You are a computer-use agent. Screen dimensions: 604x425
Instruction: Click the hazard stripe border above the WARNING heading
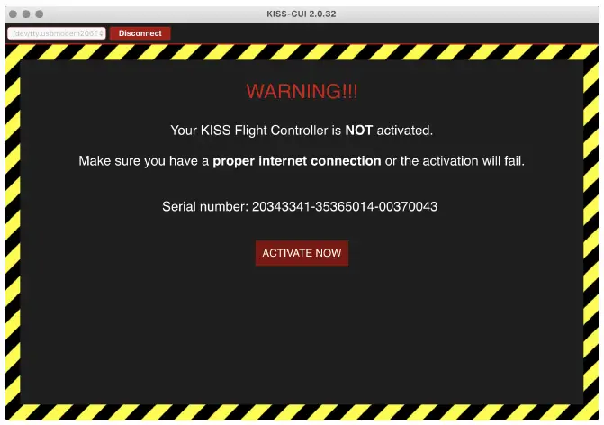302,52
